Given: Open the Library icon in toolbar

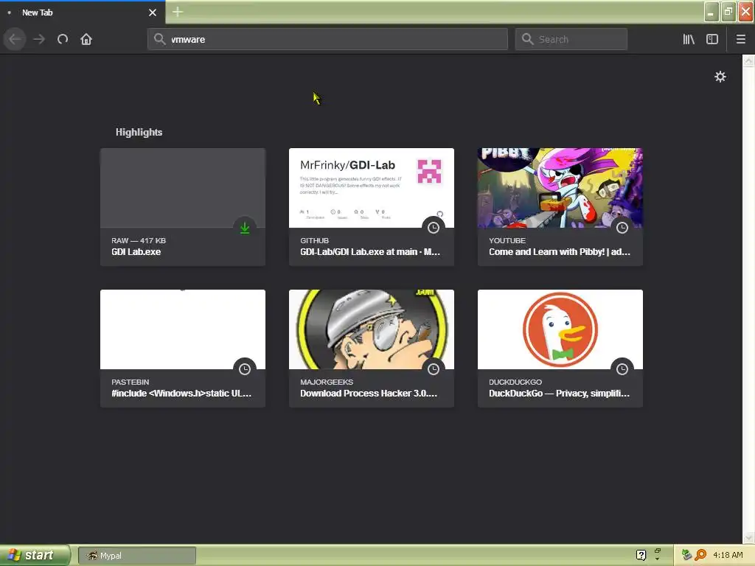Looking at the screenshot, I should (x=689, y=39).
